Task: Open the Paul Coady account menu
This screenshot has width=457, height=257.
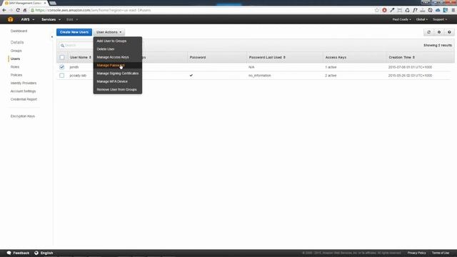Action: pyautogui.click(x=401, y=19)
